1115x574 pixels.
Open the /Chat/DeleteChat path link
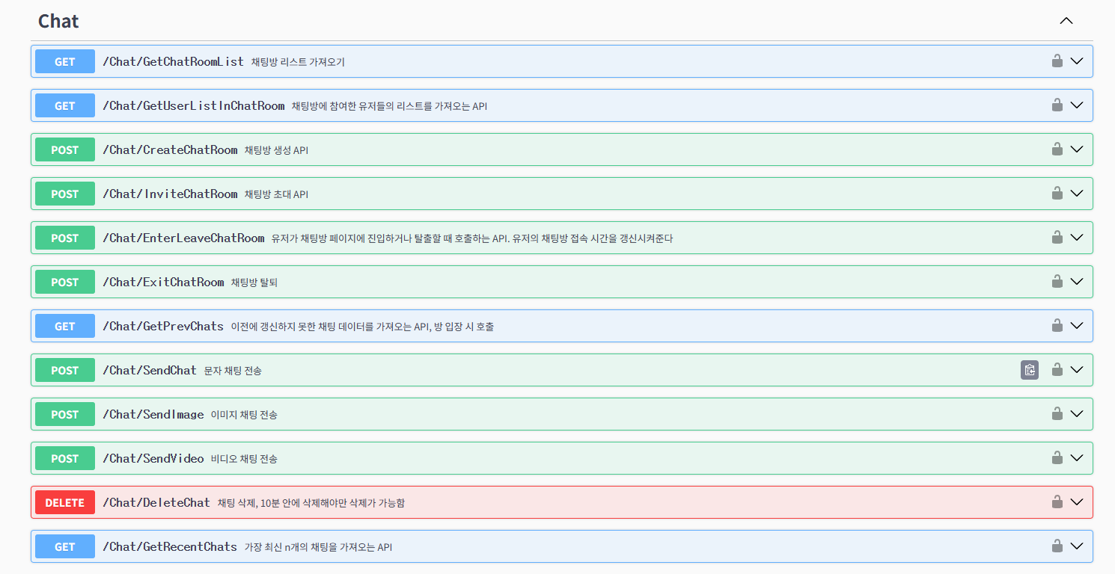pyautogui.click(x=156, y=502)
